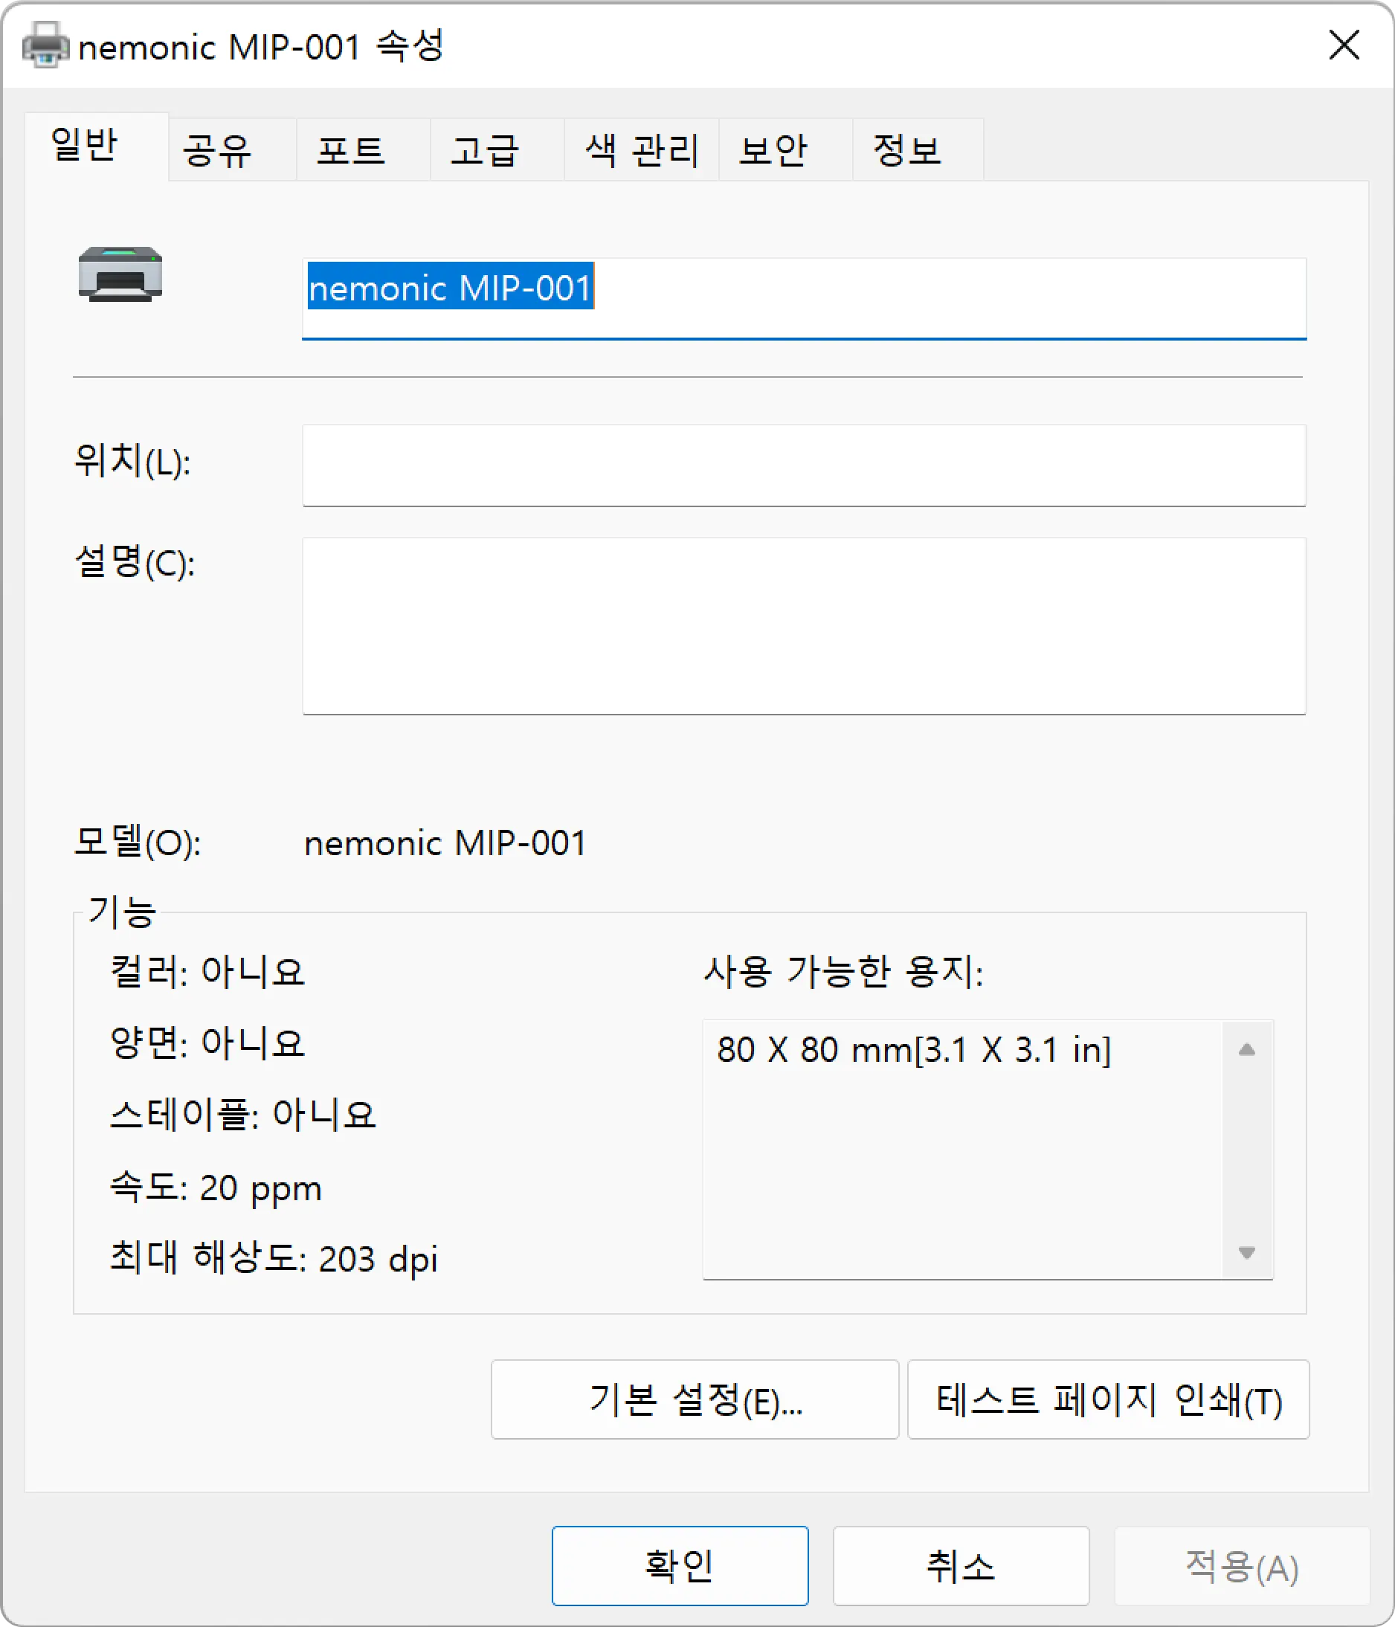Image resolution: width=1395 pixels, height=1627 pixels.
Task: Switch to the 보안 tab
Action: (786, 149)
